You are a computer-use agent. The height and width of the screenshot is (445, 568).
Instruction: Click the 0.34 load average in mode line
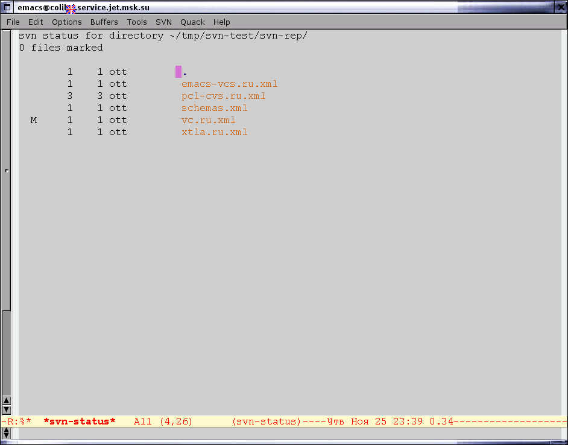click(x=441, y=421)
